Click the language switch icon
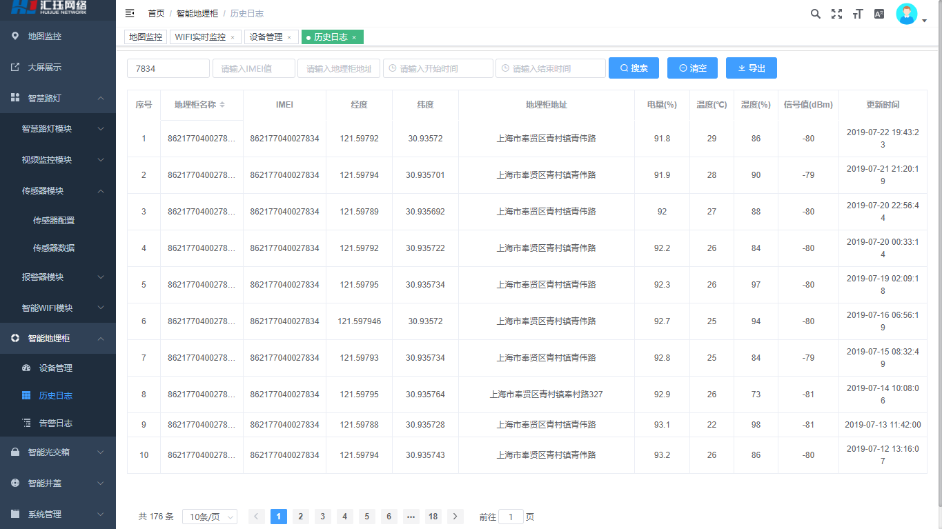Screen dimensions: 942x529 coord(879,14)
